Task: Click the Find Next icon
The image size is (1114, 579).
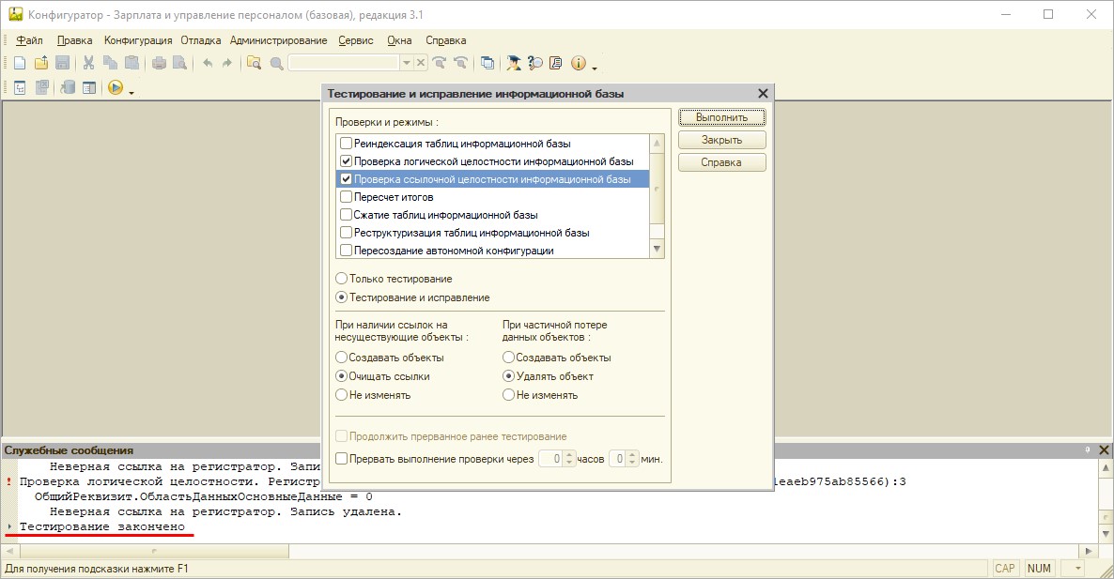Action: 439,63
